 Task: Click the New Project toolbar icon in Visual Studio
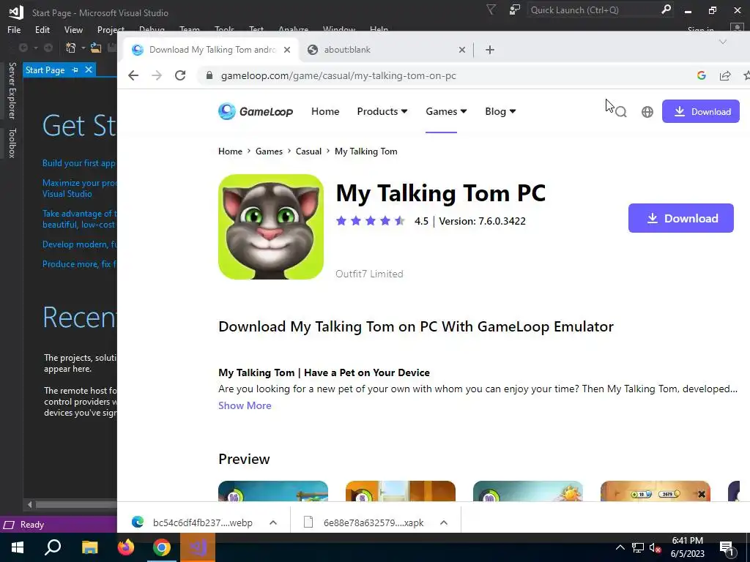coord(71,48)
